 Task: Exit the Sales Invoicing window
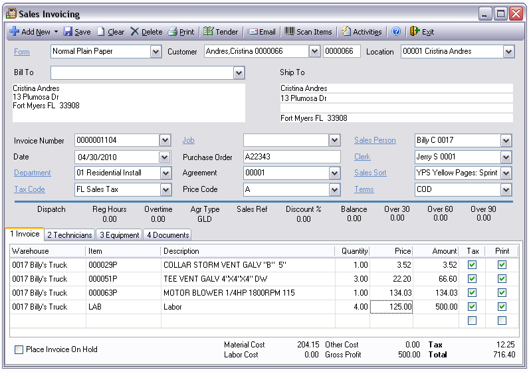tap(422, 32)
